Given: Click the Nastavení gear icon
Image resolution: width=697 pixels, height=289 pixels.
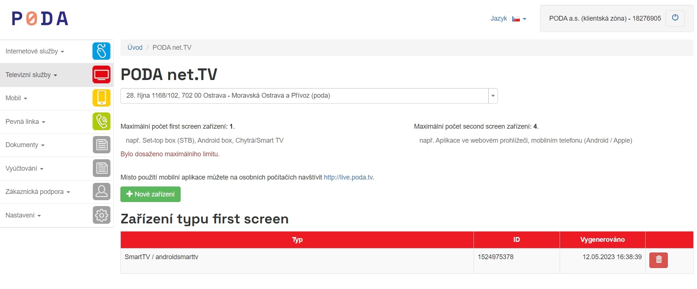Looking at the screenshot, I should pyautogui.click(x=101, y=215).
